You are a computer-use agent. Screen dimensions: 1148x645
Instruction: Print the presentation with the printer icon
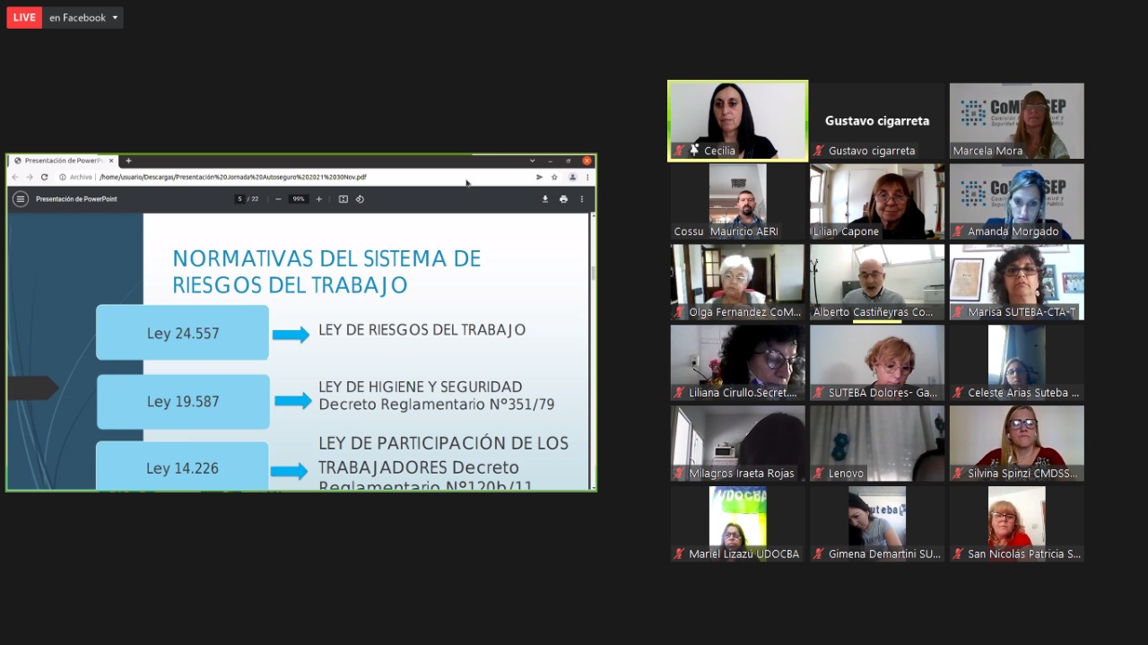(x=563, y=199)
